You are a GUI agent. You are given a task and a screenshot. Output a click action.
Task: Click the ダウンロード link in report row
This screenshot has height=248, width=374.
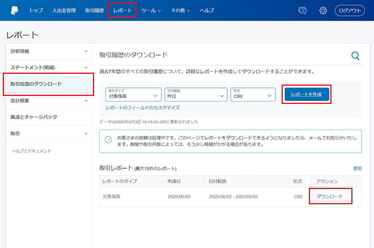pos(329,196)
